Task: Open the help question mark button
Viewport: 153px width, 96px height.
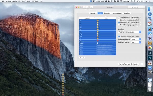Action: [142, 64]
